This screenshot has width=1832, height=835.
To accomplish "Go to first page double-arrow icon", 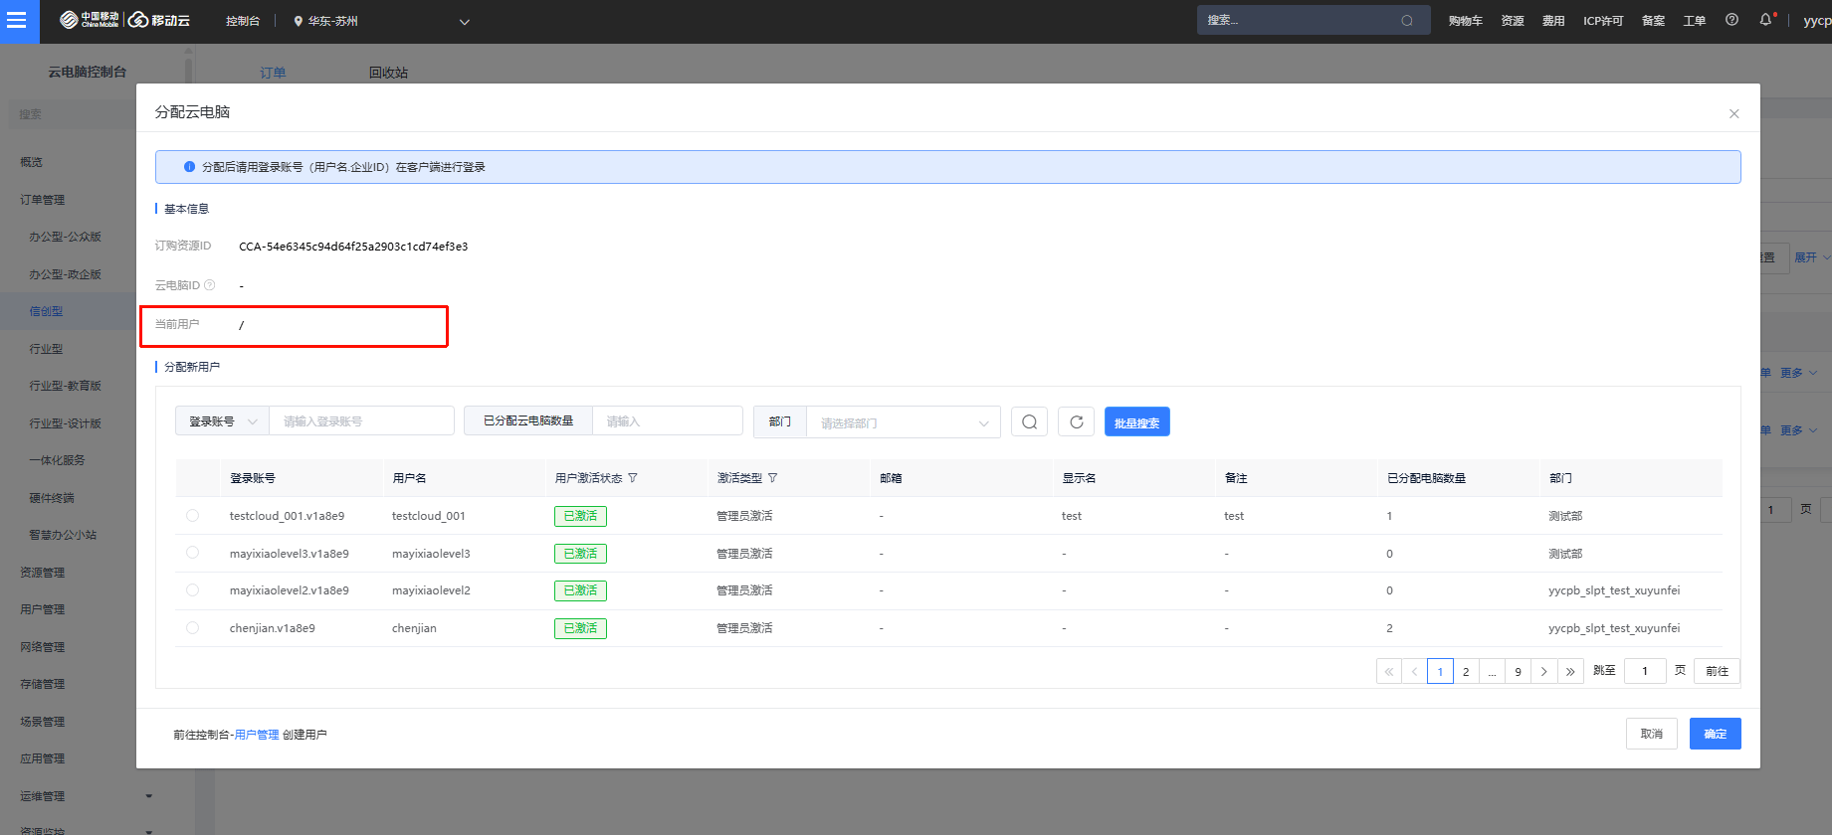I will click(x=1389, y=671).
